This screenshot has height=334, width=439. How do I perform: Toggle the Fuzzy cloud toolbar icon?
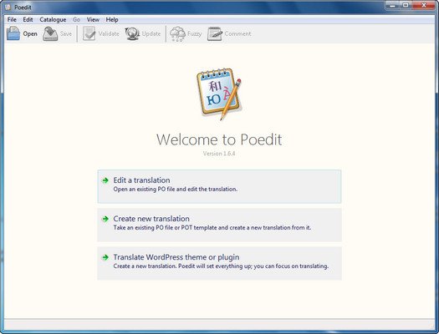point(177,34)
